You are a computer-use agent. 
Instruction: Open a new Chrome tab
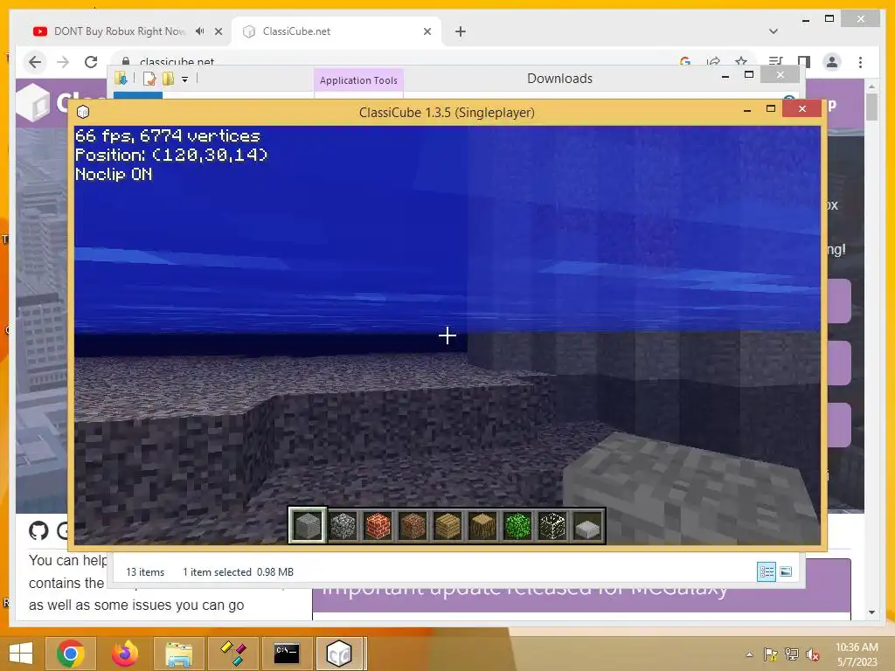(461, 31)
